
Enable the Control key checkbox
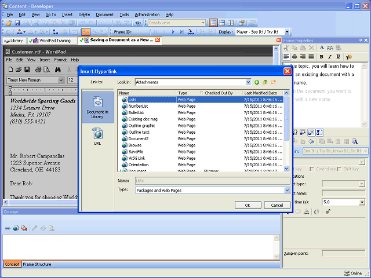click(x=312, y=169)
